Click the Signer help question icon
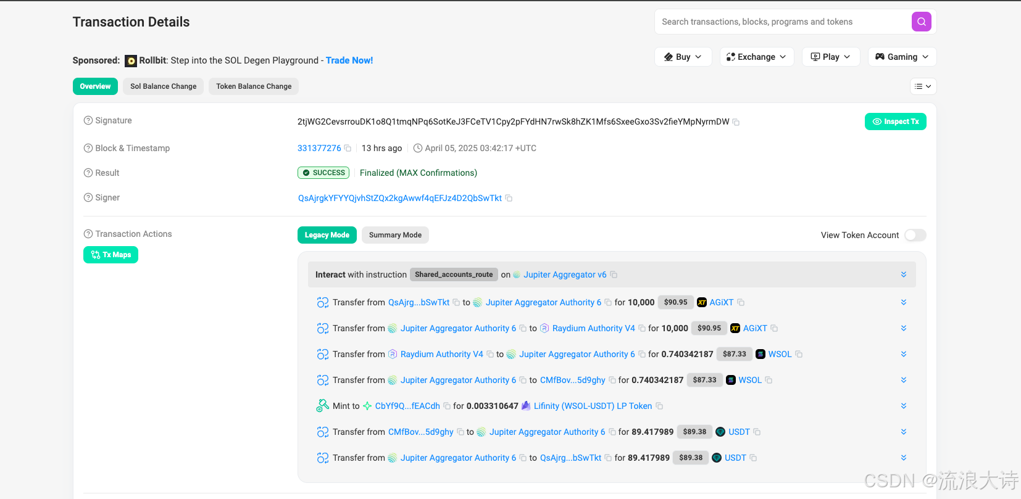Image resolution: width=1021 pixels, height=499 pixels. (88, 197)
